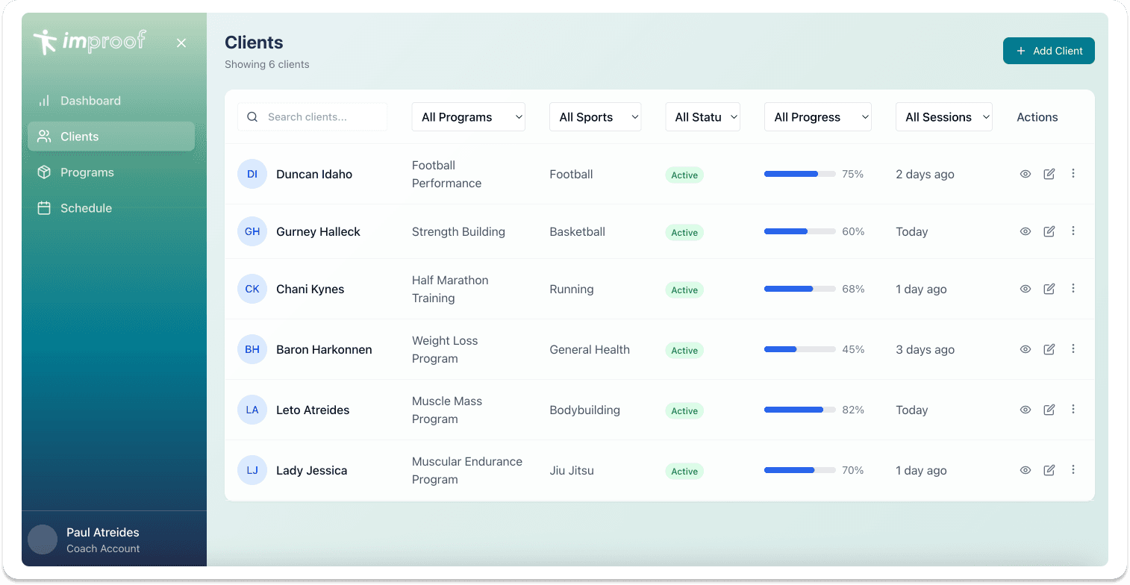Open the Dashboard from the sidebar
Screen dimensions: 1130x585
(90, 101)
